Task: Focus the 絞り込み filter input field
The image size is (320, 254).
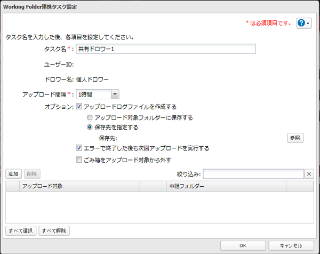Action: 253,174
